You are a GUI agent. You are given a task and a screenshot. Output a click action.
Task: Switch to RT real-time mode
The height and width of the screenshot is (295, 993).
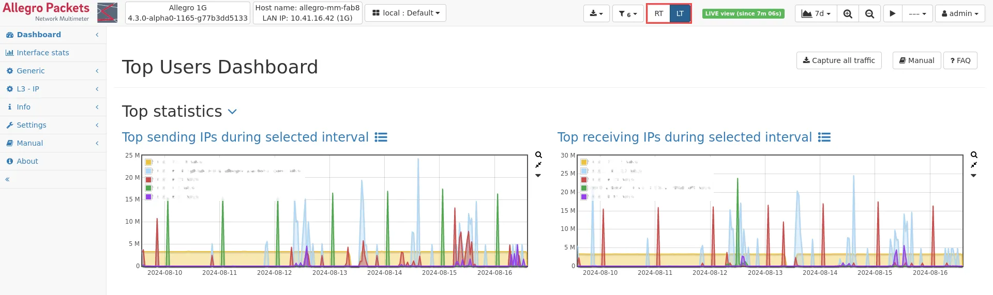658,13
